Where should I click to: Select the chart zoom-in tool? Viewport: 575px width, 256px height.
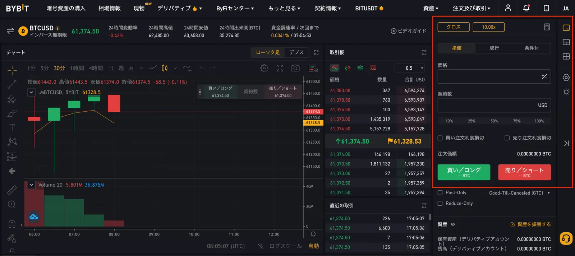pyautogui.click(x=12, y=204)
